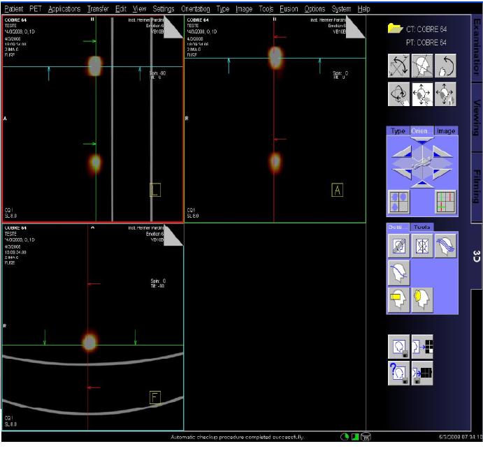Open the Tools subtab in panel

421,227
